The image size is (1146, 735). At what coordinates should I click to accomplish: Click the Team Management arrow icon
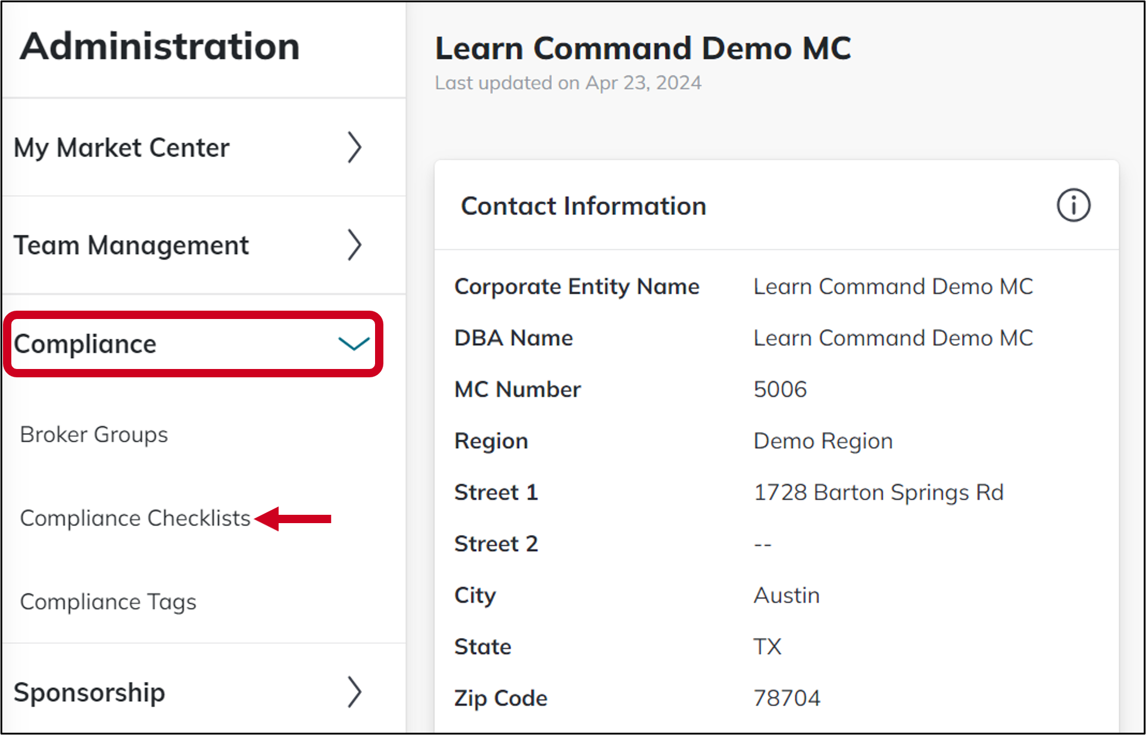pos(354,245)
